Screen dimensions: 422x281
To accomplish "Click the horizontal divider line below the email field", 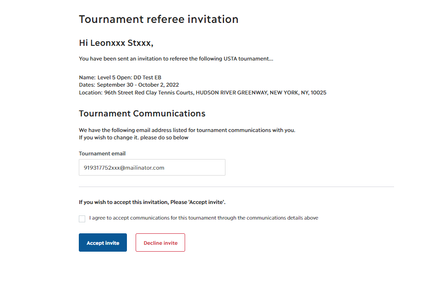I will tap(236, 187).
